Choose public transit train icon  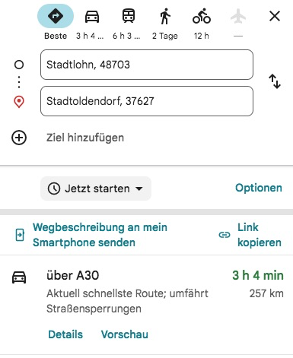(x=129, y=16)
